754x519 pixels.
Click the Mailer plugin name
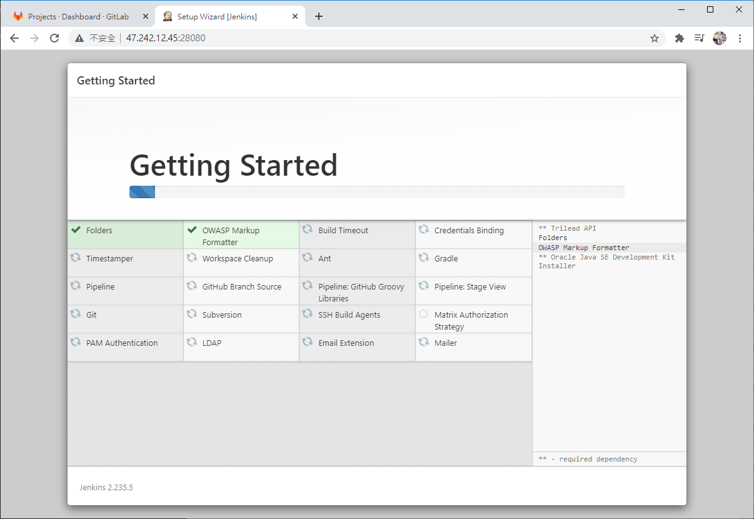[x=446, y=343]
